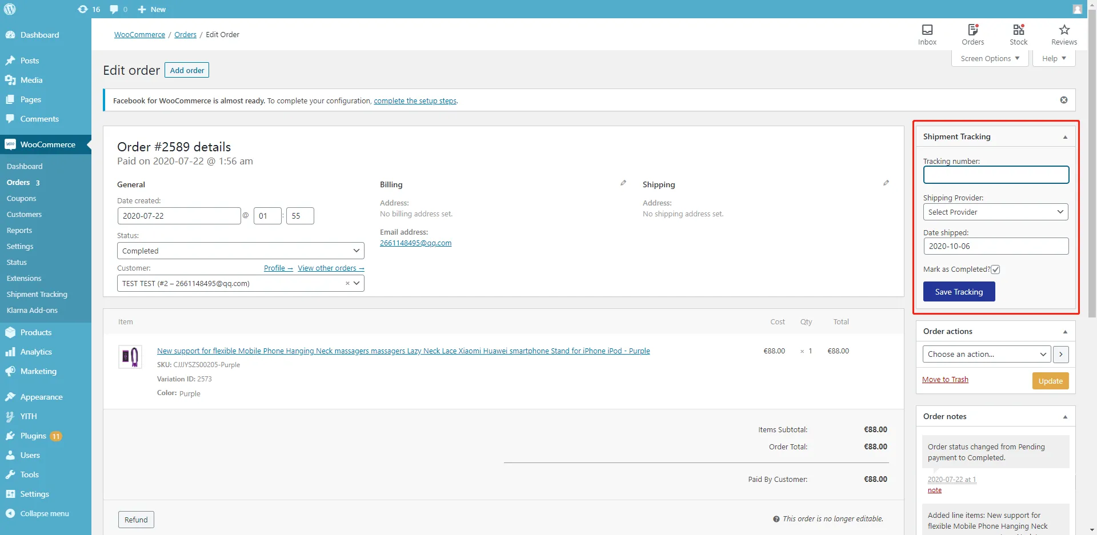Click the WordPress logo icon

10,9
